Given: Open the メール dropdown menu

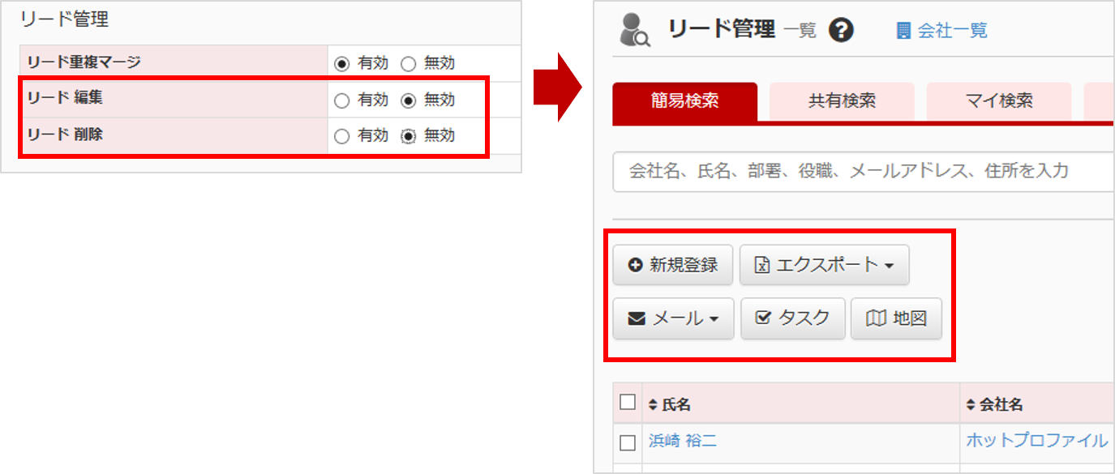Looking at the screenshot, I should pos(673,318).
